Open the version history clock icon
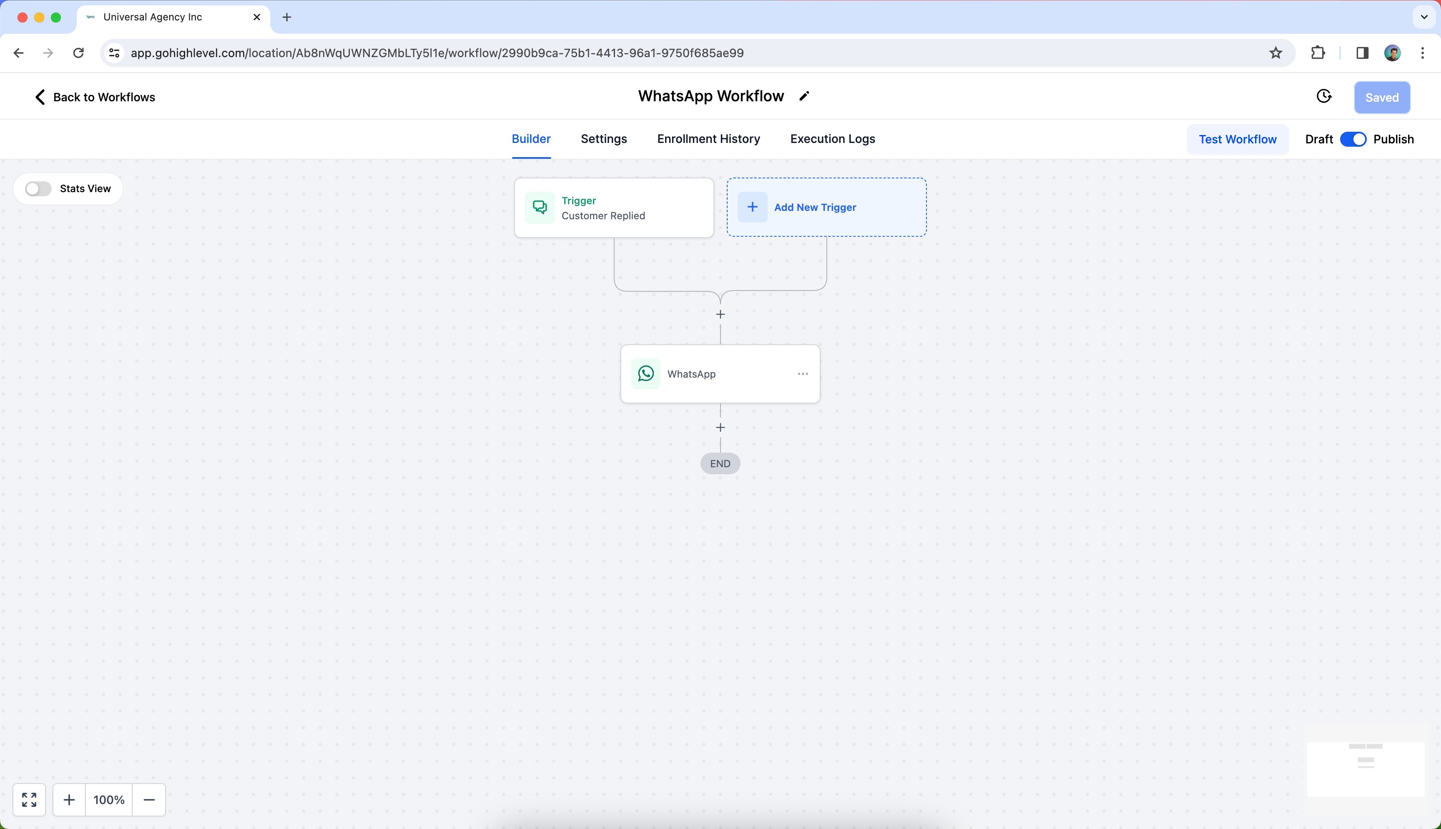 [x=1324, y=97]
